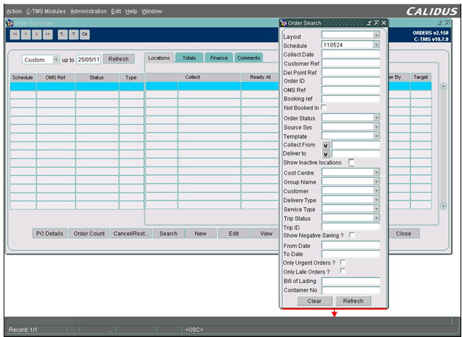Open the Customer dropdown
The image size is (462, 337).
pos(376,190)
